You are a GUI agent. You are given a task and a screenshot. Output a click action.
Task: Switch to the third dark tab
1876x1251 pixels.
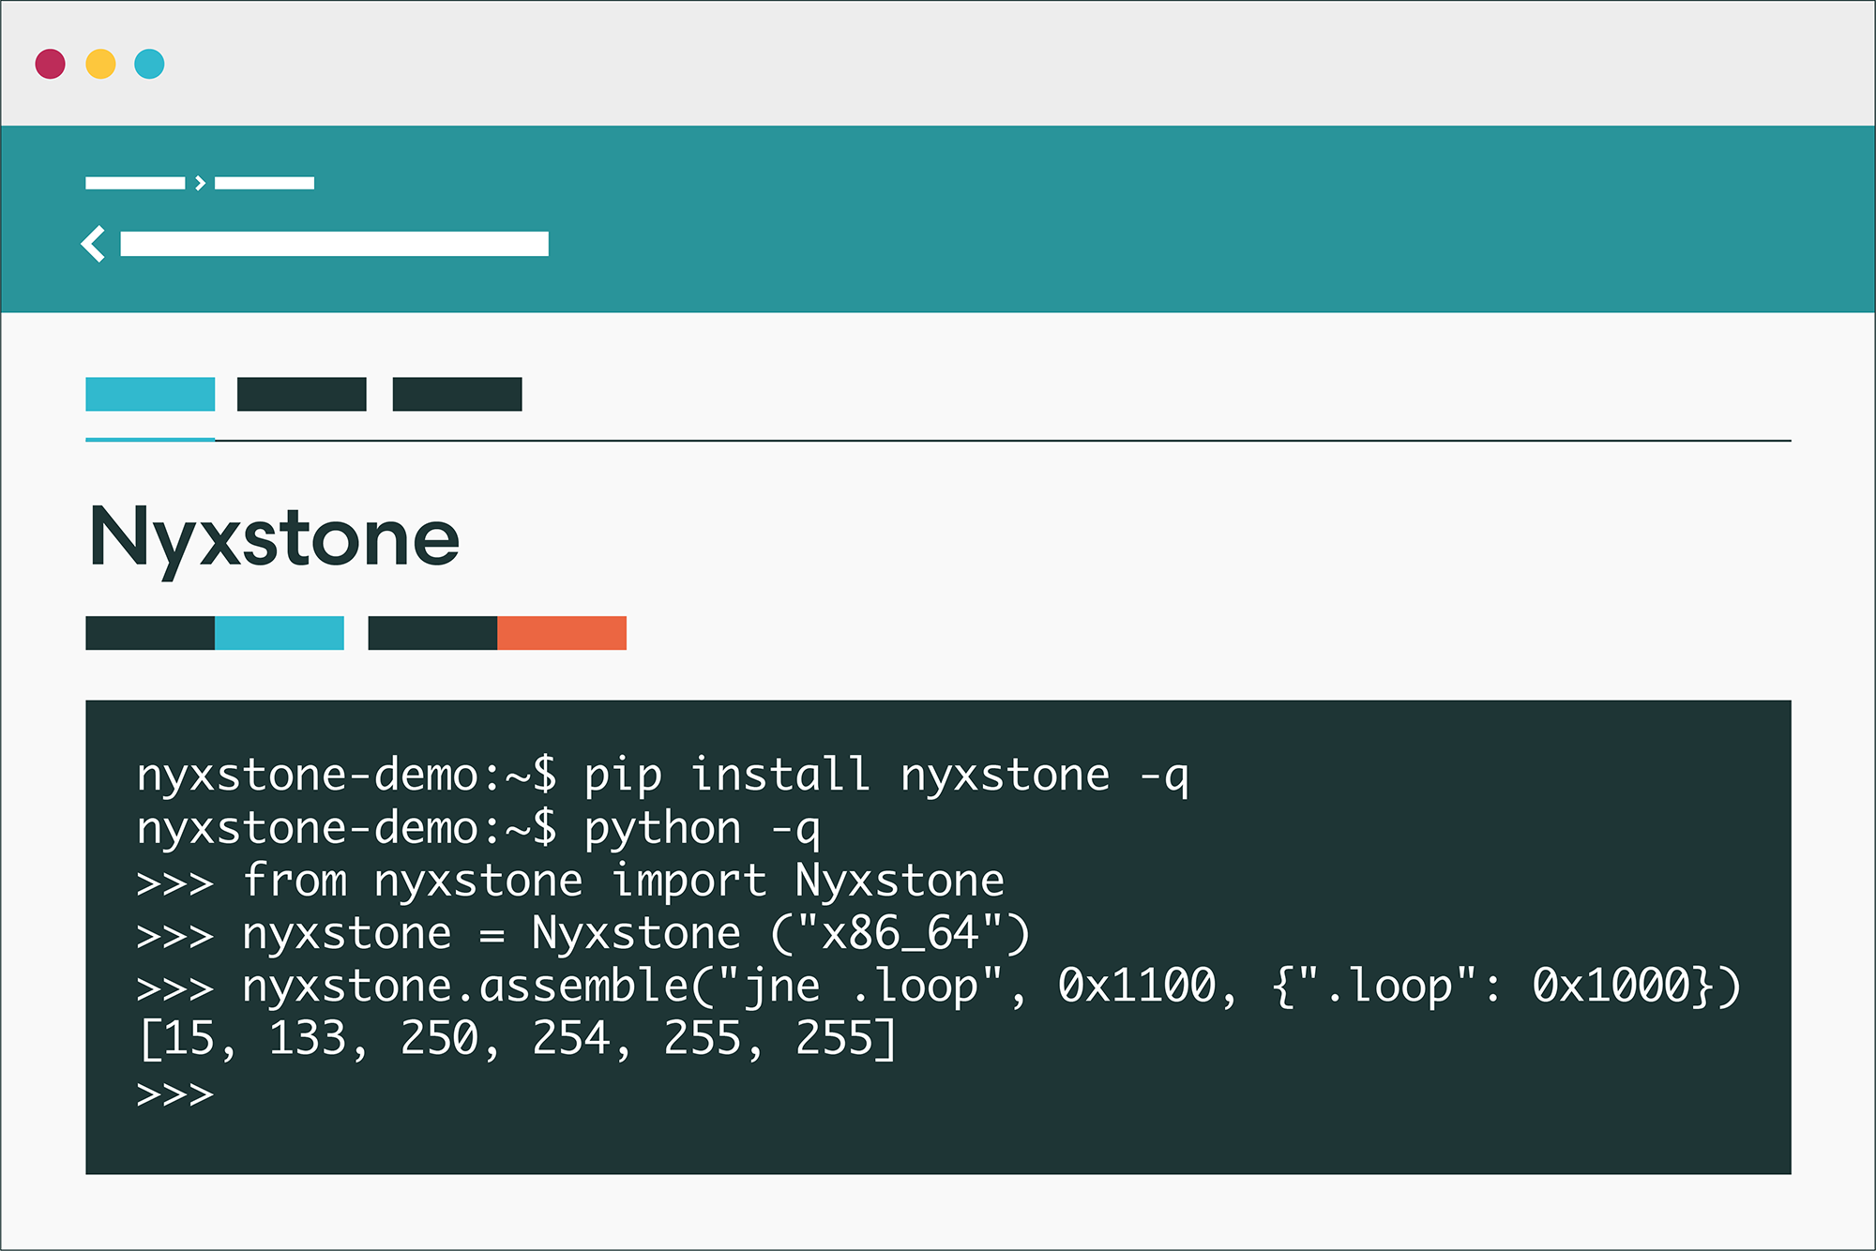[x=457, y=394]
